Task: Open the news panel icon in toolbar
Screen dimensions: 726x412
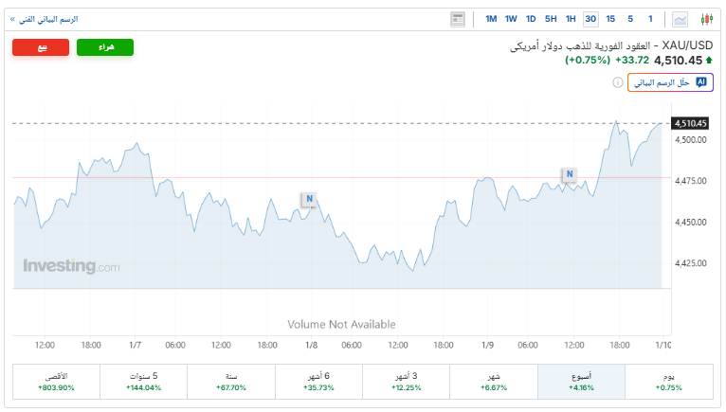Action: [x=459, y=19]
